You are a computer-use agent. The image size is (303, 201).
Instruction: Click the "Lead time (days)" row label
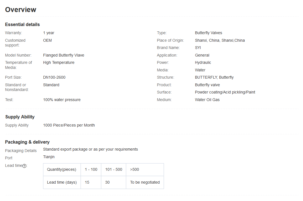[x=62, y=182]
